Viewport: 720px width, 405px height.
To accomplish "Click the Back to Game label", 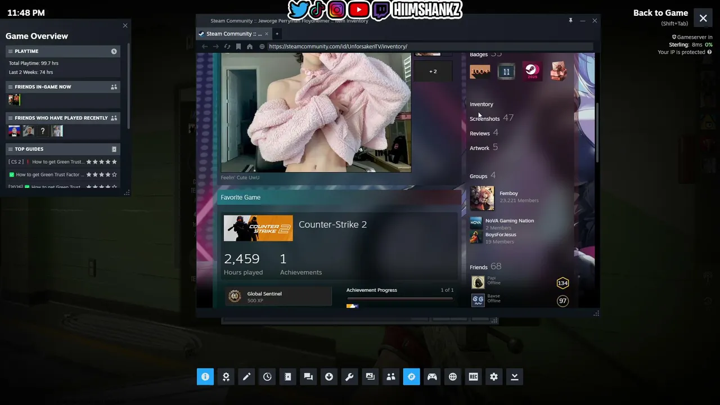I will pyautogui.click(x=660, y=13).
